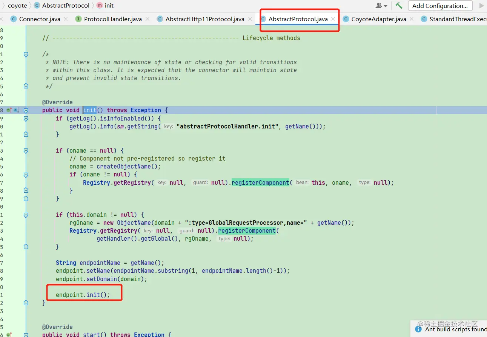The image size is (487, 337).
Task: Click the endpoint.setName(...) statement
Action: click(x=173, y=271)
